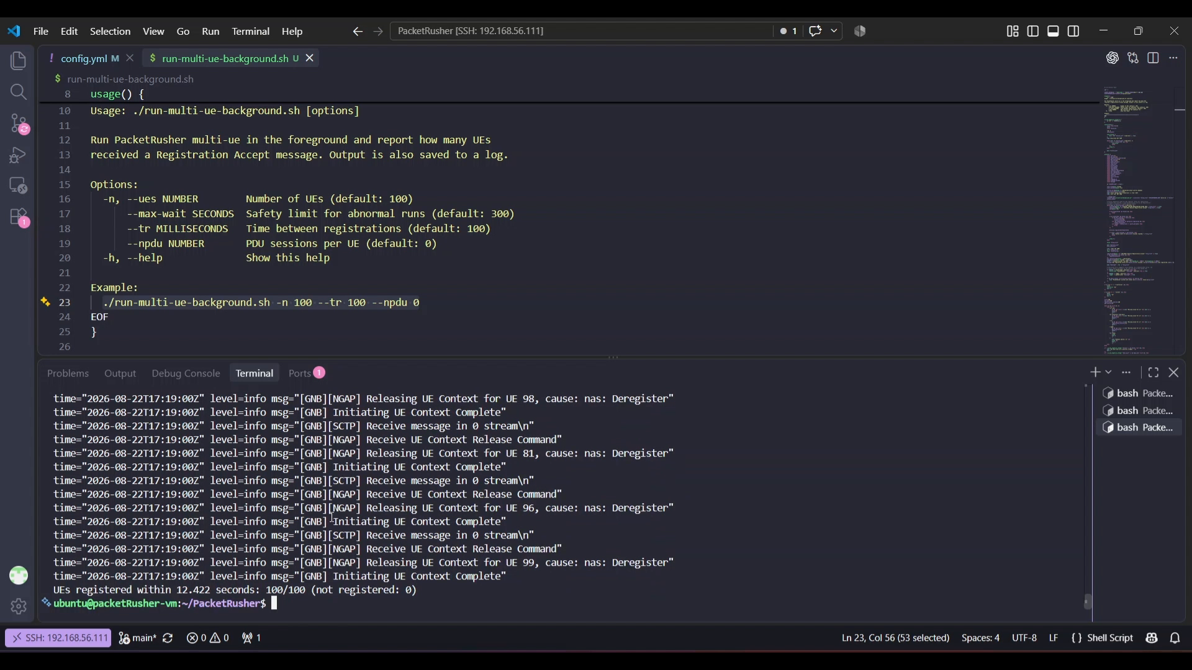Open the chat sparkle icon in title bar
The height and width of the screenshot is (670, 1192).
[815, 31]
